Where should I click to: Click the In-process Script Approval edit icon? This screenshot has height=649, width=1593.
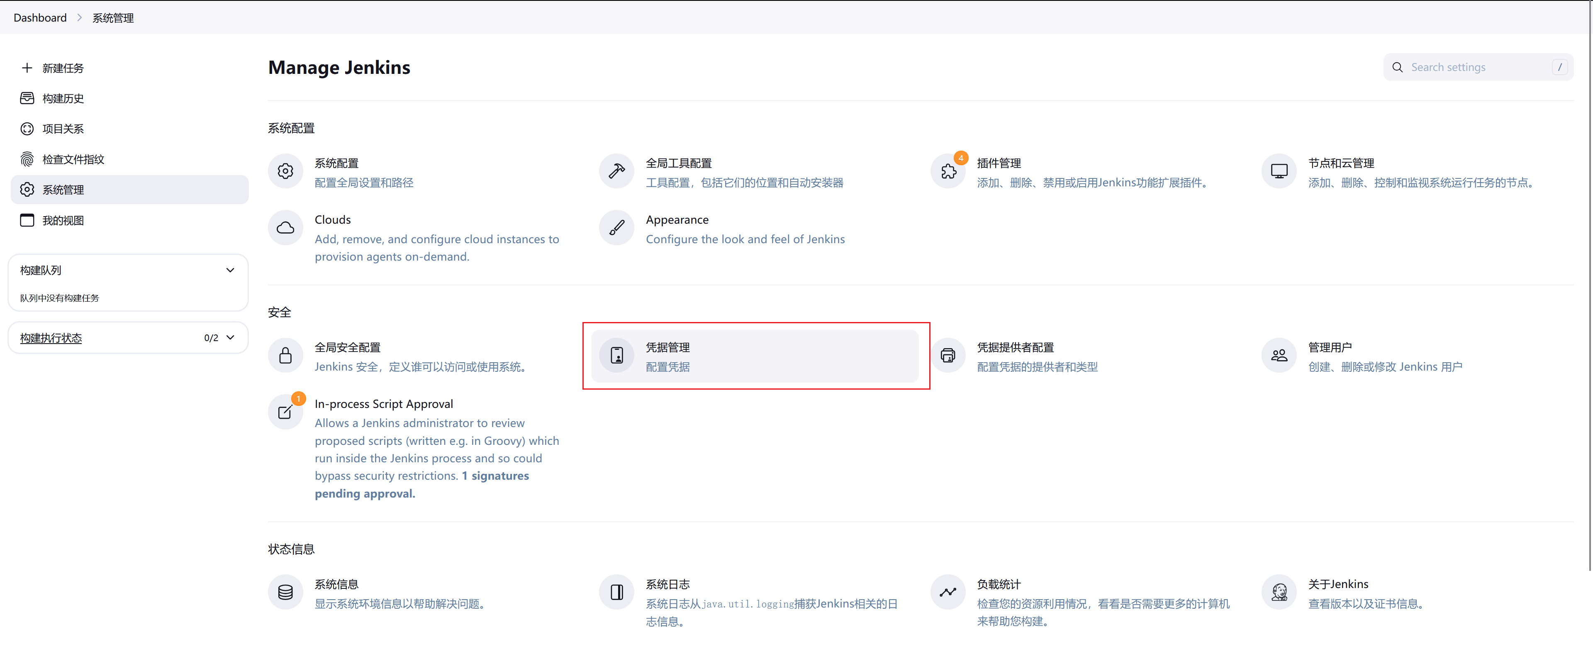point(285,412)
